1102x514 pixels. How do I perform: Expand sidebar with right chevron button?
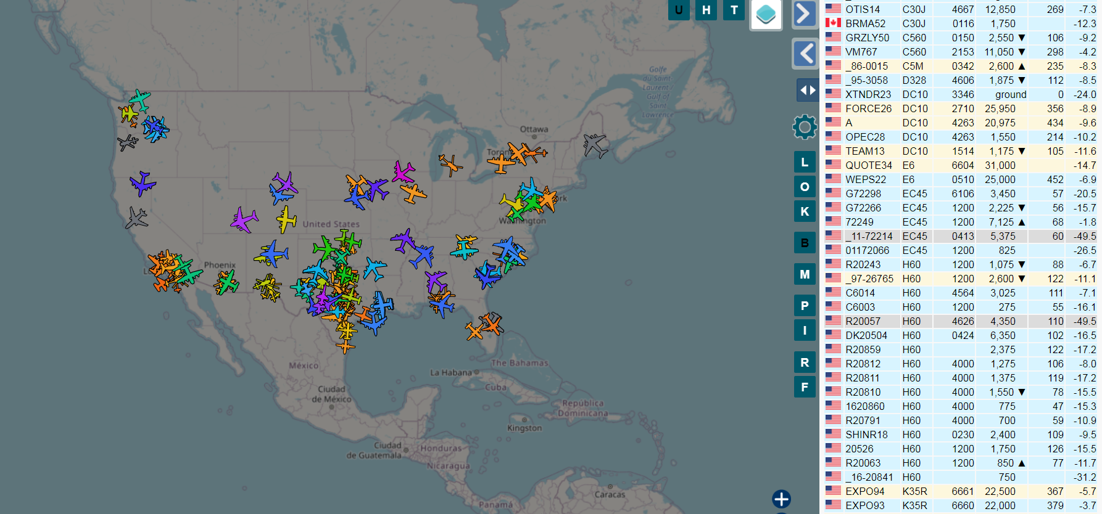point(805,13)
